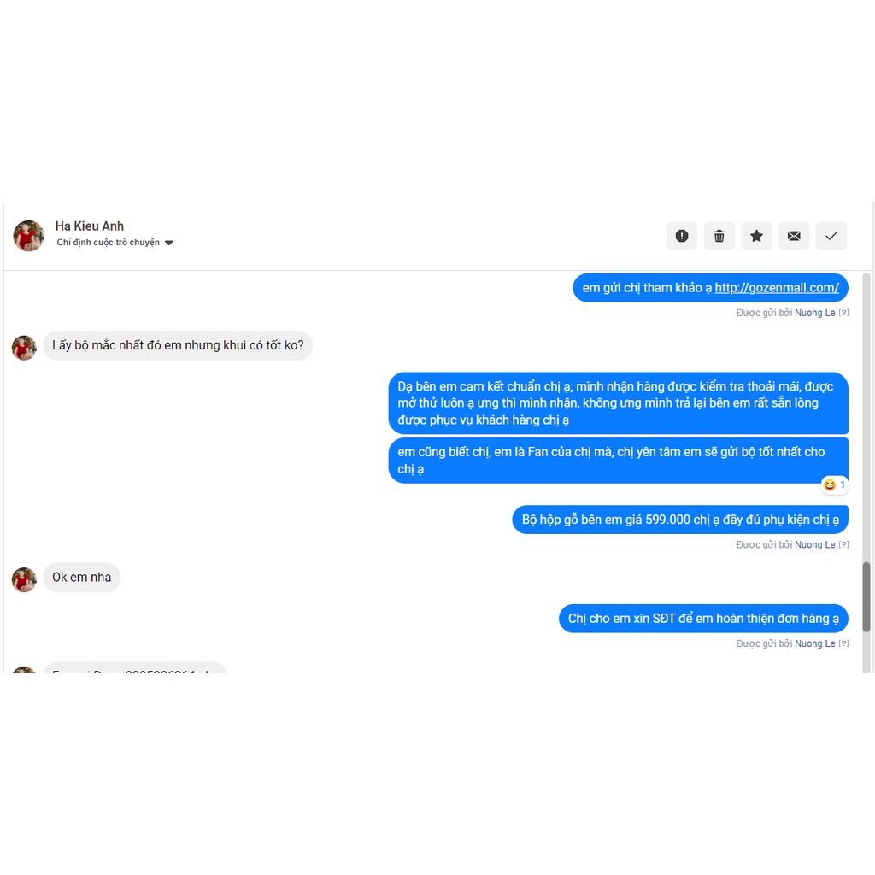Mark conversation unread with envelope icon
This screenshot has width=875, height=875.
click(794, 236)
